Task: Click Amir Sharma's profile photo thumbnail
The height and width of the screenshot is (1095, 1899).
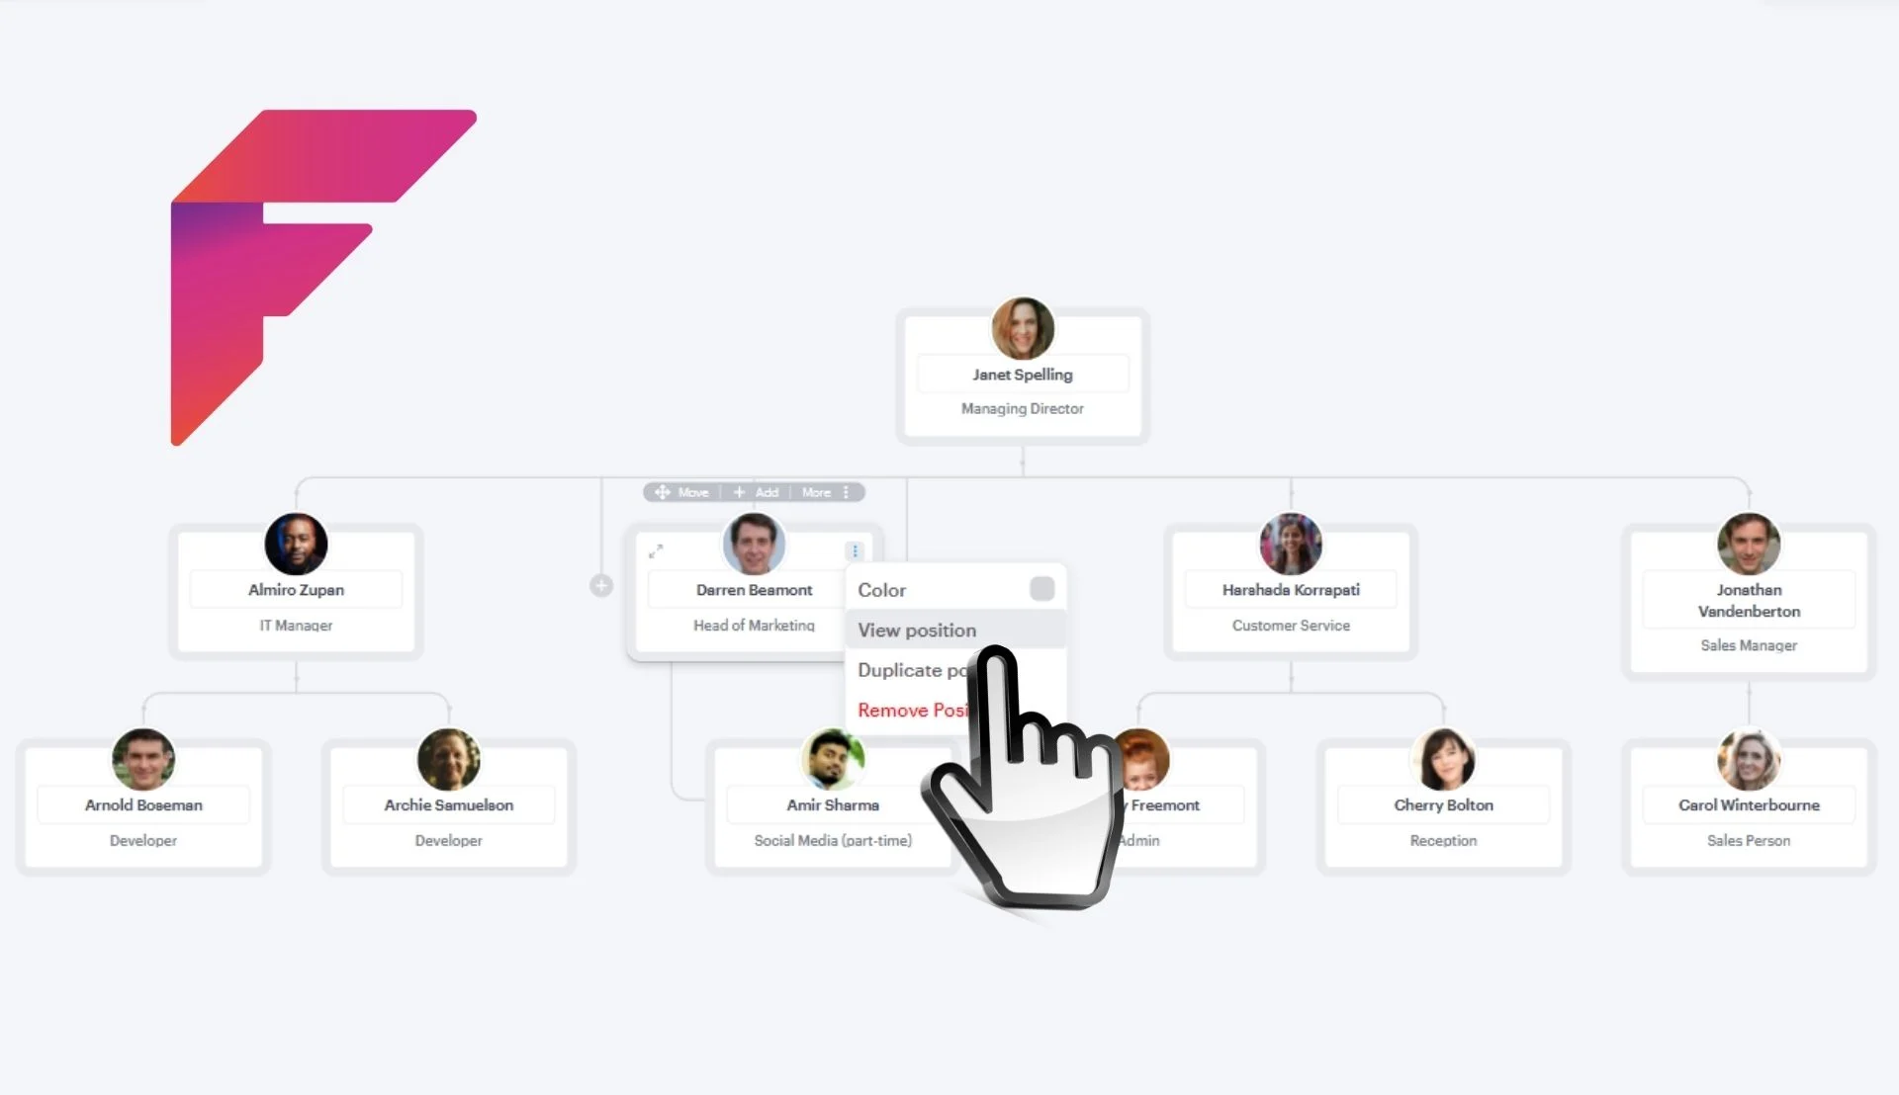Action: (x=832, y=760)
